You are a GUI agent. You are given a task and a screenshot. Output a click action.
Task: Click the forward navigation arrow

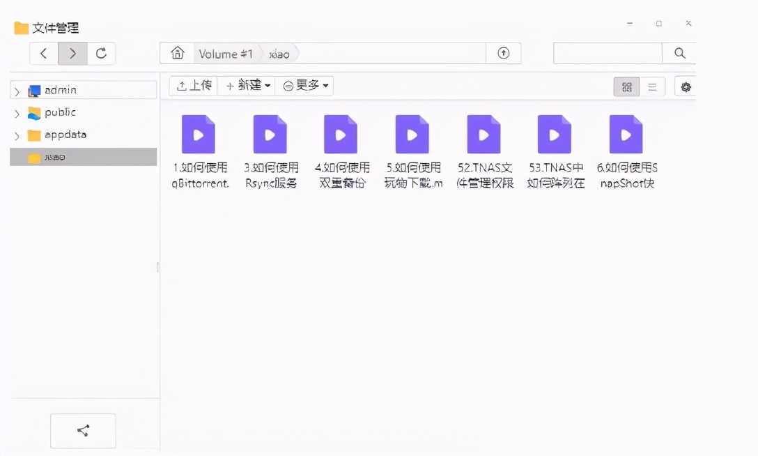(72, 53)
